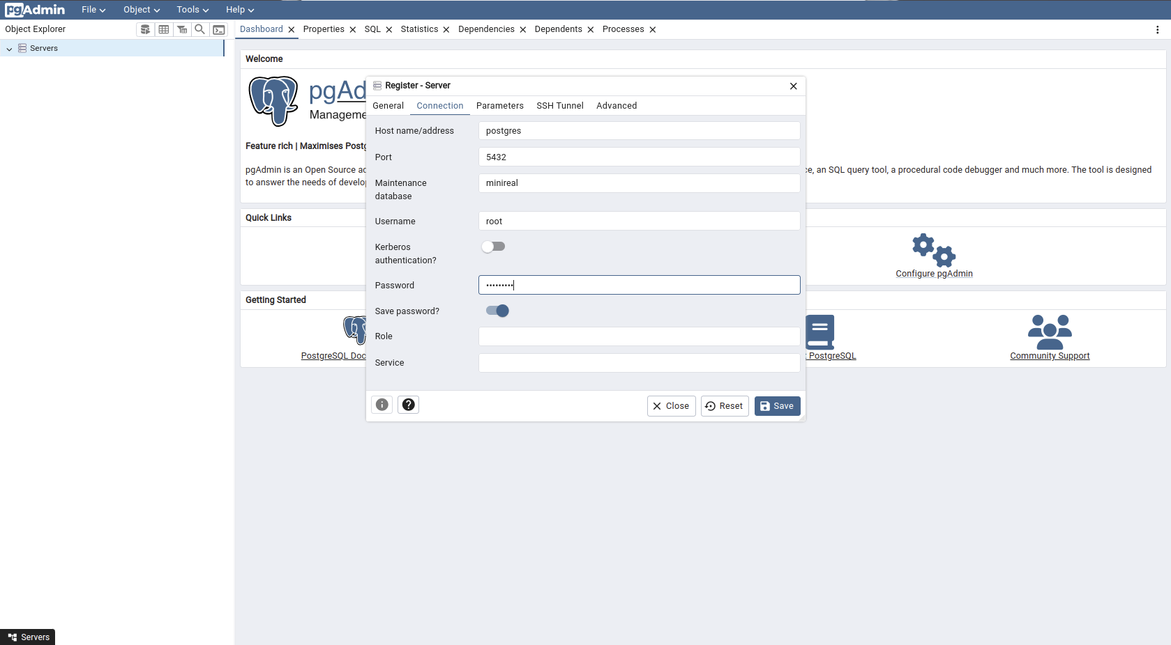This screenshot has width=1171, height=645.
Task: Close the Dependents tab with its X
Action: point(591,29)
